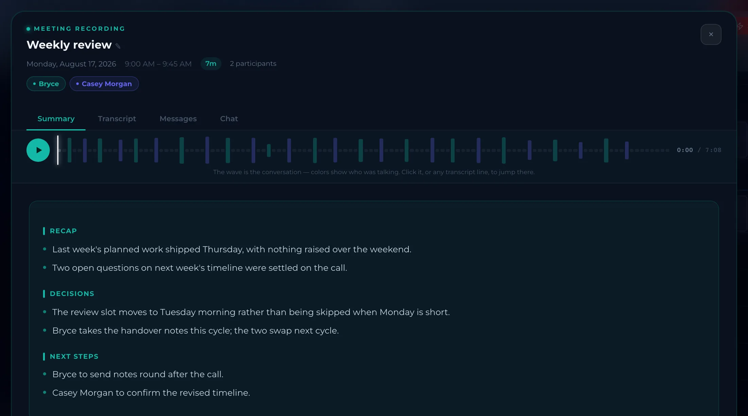Click the "9:00 AM – 9:45 AM" time range
748x416 pixels.
pos(158,64)
